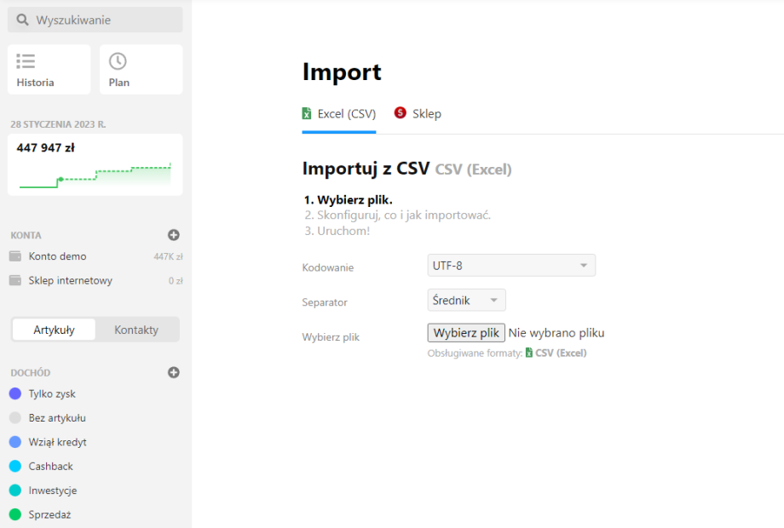
Task: Click the Konto demo wallet icon
Action: [14, 256]
